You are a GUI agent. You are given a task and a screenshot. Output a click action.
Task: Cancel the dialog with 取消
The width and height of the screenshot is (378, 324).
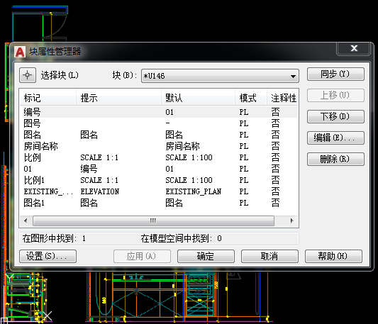[269, 256]
